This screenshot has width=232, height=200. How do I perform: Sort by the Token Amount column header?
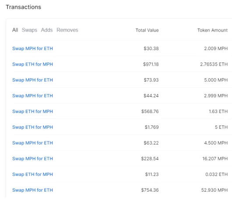212,30
